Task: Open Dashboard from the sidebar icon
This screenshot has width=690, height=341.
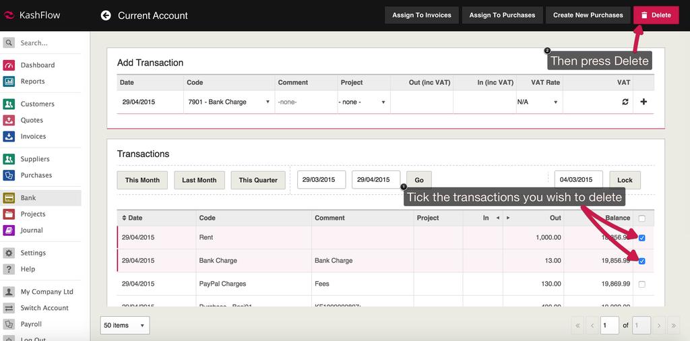Action: click(x=9, y=65)
